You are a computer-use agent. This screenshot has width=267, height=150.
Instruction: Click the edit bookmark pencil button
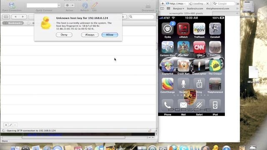(10, 125)
